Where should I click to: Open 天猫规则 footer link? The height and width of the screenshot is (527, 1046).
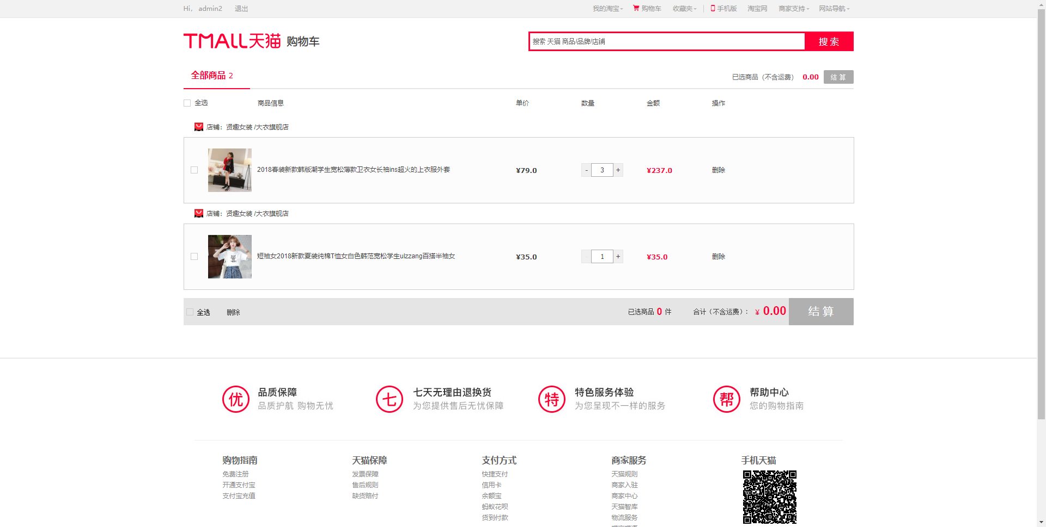624,474
